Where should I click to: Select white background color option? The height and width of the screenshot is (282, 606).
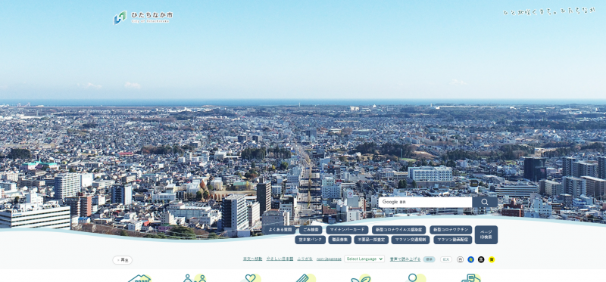tap(460, 259)
